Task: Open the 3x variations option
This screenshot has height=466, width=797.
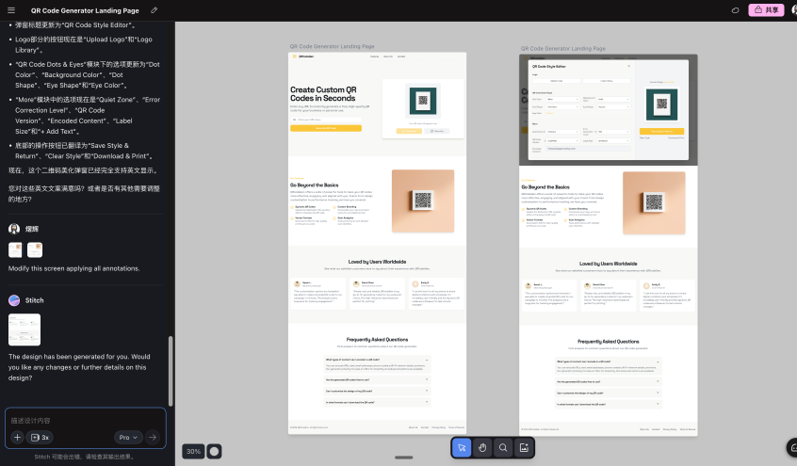Action: pos(41,438)
